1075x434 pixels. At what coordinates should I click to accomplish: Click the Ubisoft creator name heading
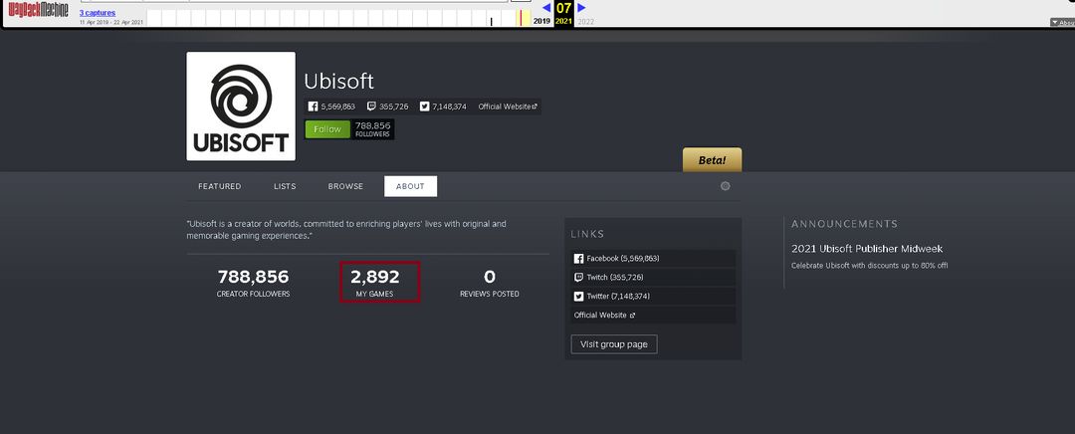[338, 81]
